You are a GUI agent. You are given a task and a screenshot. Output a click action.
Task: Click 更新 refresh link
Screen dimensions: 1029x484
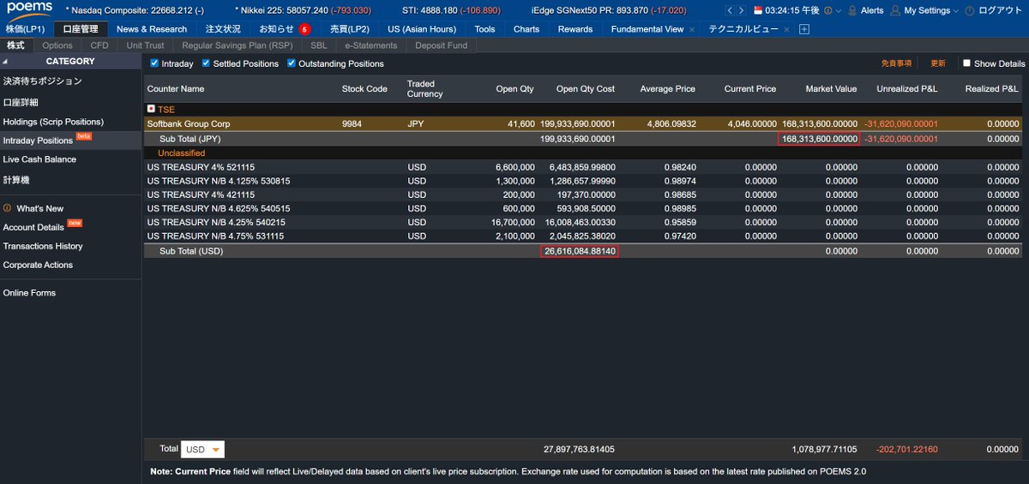(938, 63)
